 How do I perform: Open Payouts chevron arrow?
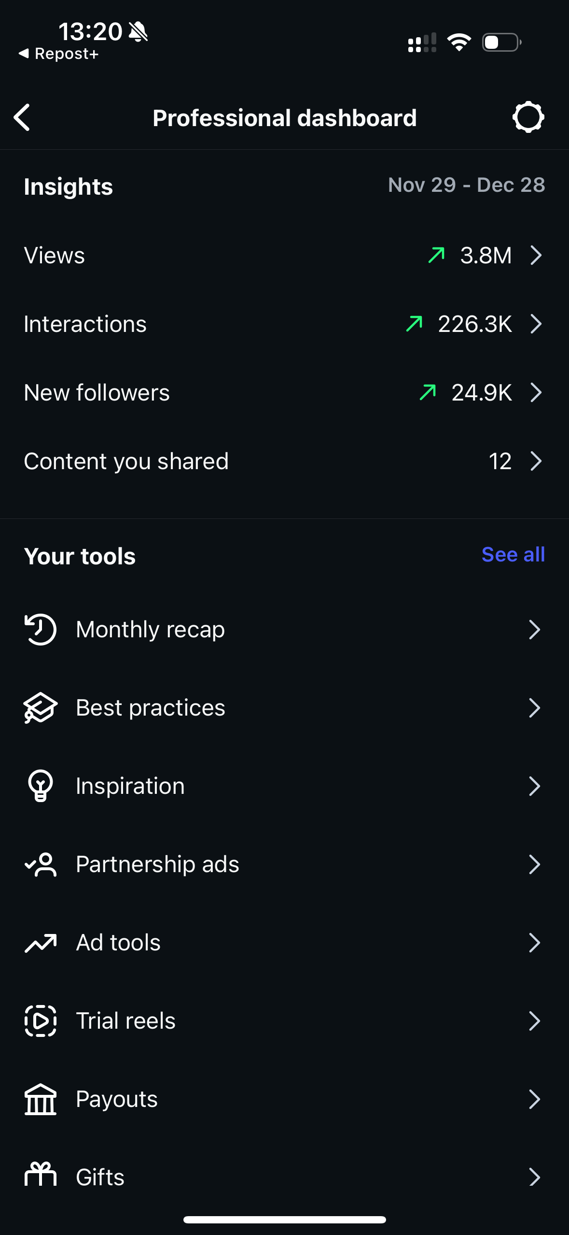pyautogui.click(x=534, y=1099)
